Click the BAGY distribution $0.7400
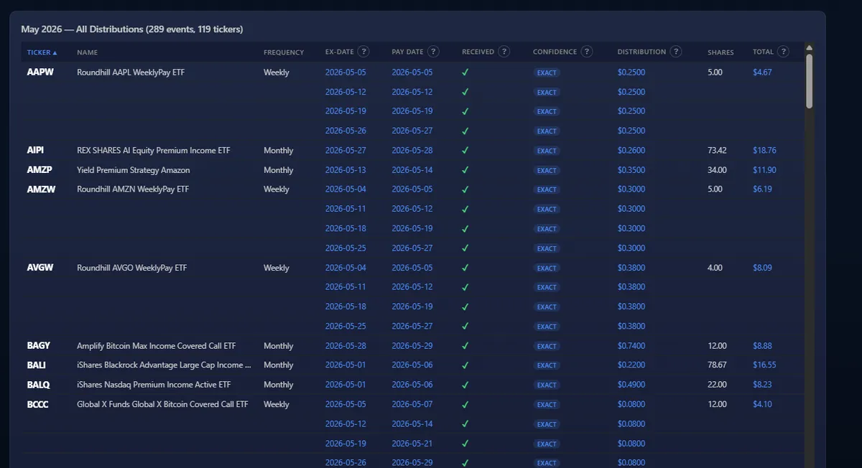862x468 pixels. [x=631, y=346]
